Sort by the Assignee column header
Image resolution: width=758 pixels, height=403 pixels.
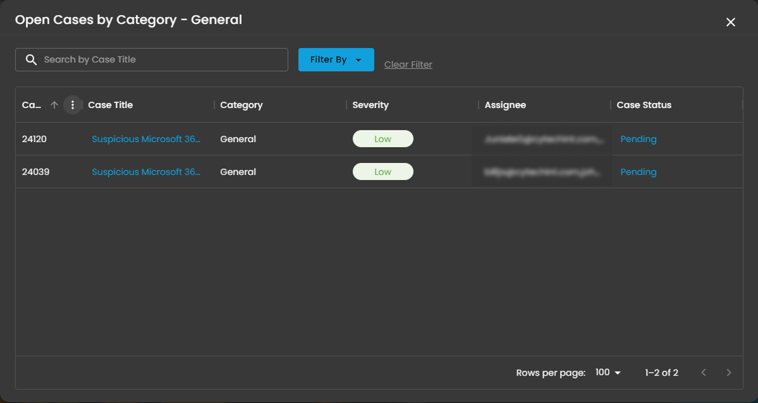point(505,105)
